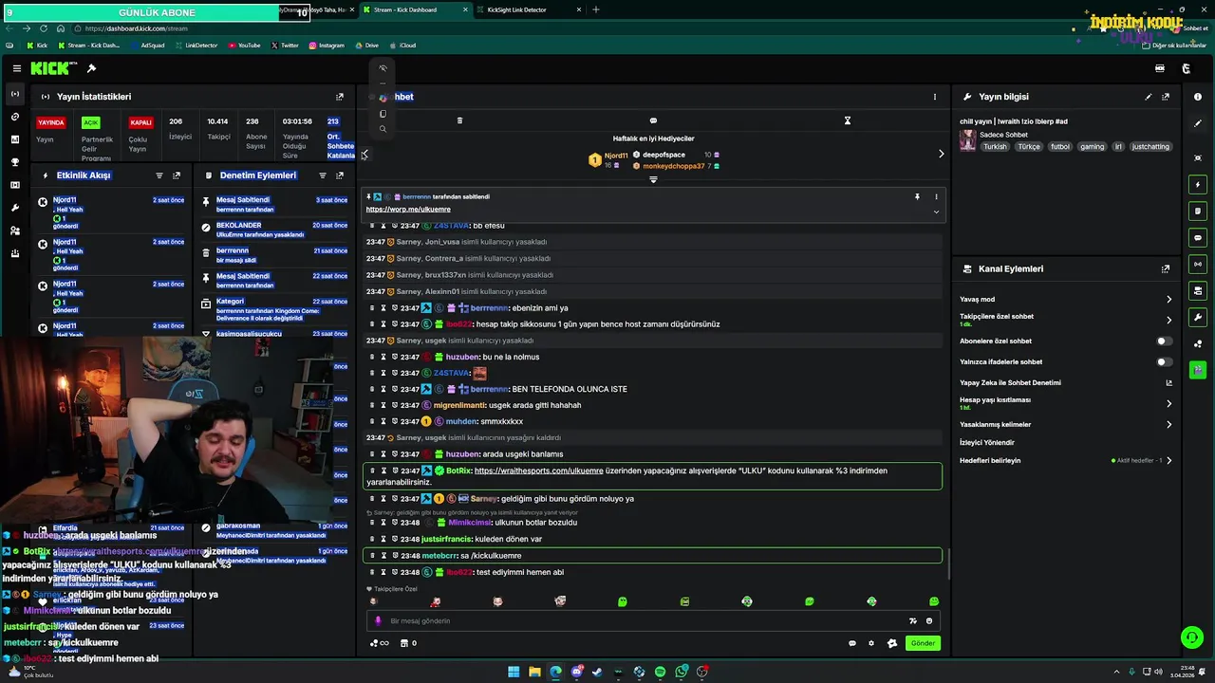Switch to Stream - Kick Dashboard browser tab
The image size is (1215, 683).
coord(415,9)
